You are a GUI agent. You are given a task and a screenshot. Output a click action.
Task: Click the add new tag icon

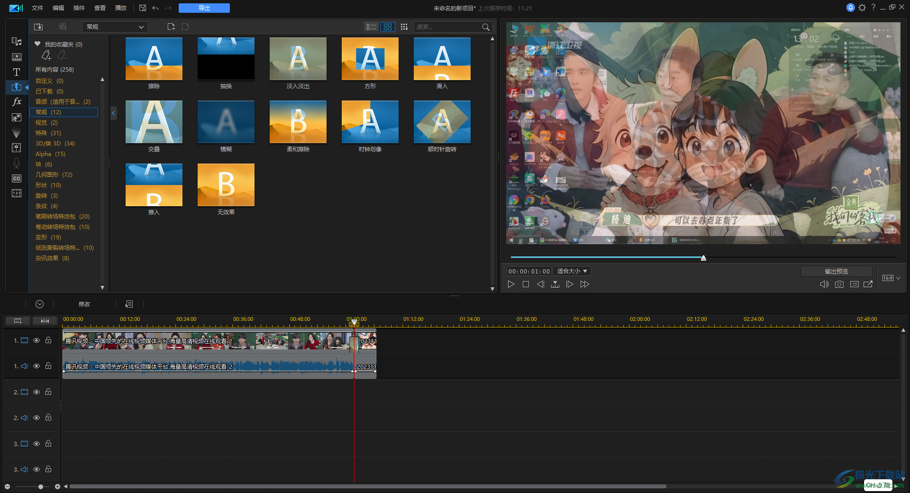point(46,56)
